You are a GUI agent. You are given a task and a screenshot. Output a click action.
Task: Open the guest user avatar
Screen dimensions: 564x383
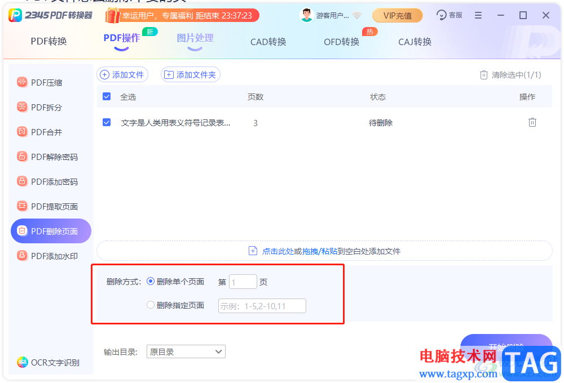click(306, 15)
